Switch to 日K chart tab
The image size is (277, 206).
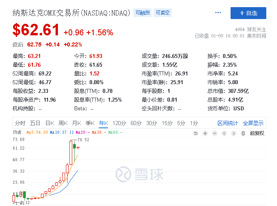pyautogui.click(x=50, y=123)
